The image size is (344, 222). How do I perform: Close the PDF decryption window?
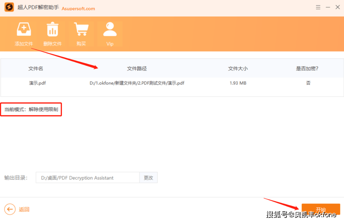(338, 7)
